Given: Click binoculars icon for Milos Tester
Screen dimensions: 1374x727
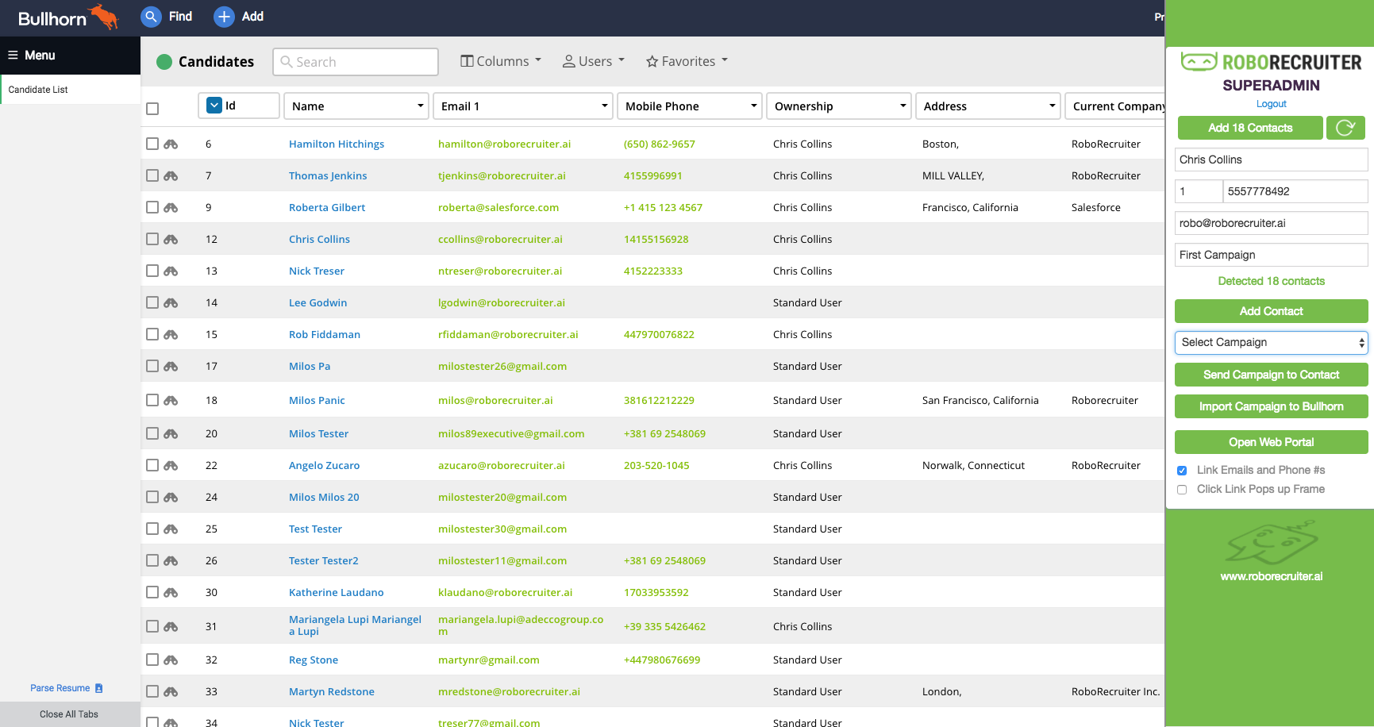Looking at the screenshot, I should click(171, 434).
